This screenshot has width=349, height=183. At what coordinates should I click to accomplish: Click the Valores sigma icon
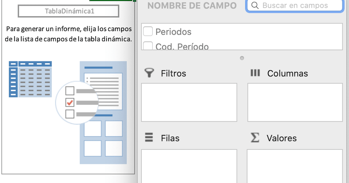(x=255, y=138)
